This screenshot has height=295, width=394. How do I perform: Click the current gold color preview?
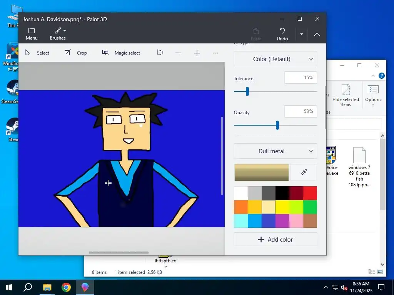click(261, 172)
